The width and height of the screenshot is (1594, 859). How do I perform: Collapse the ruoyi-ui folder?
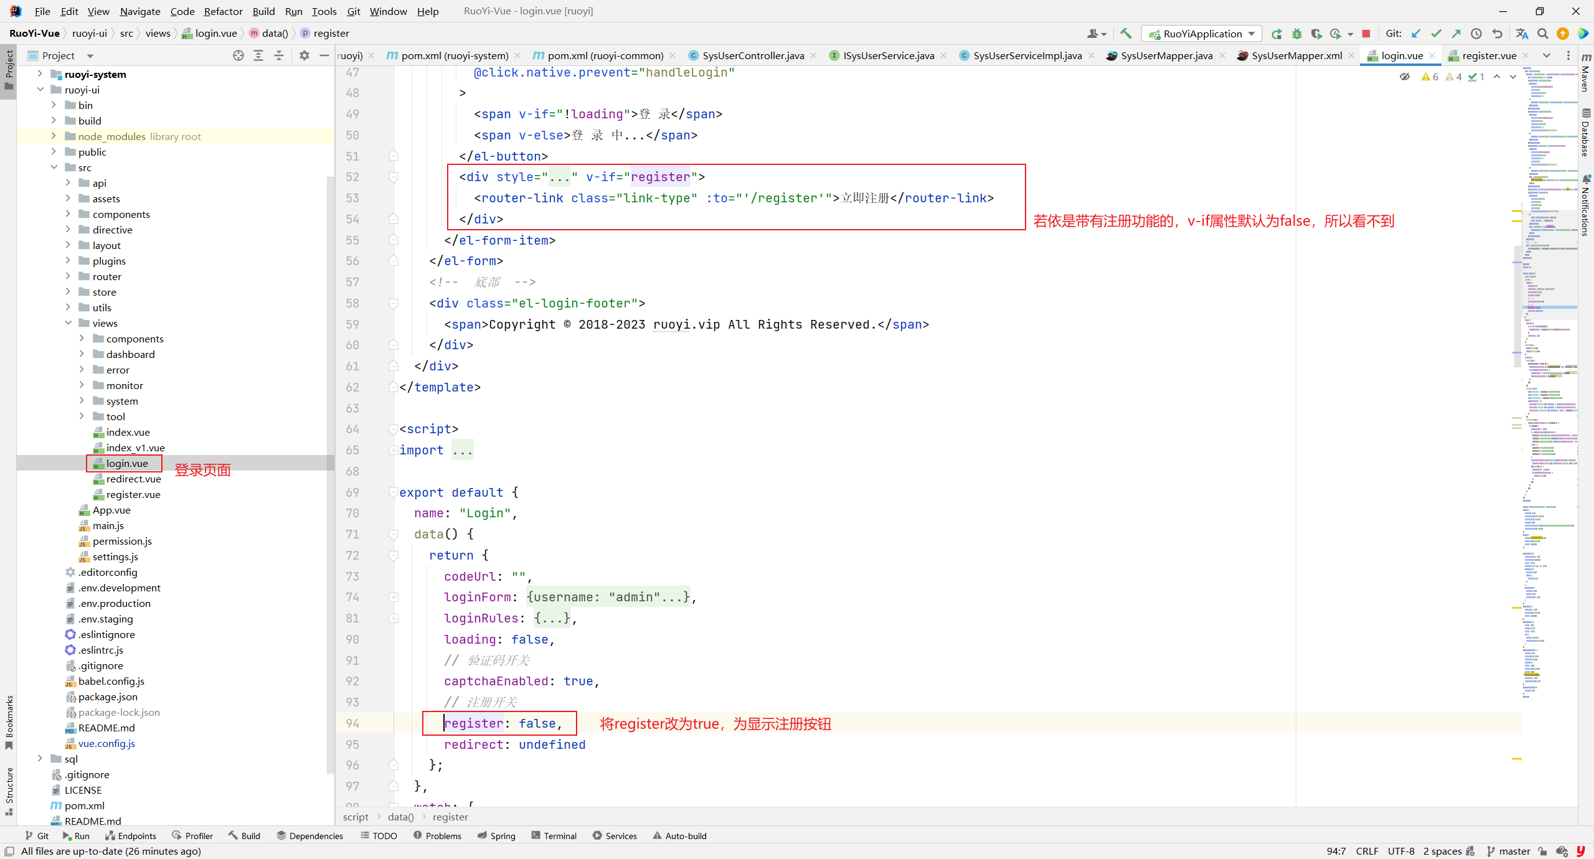tap(40, 90)
